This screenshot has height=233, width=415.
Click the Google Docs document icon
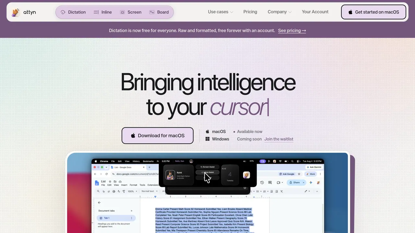(x=97, y=183)
